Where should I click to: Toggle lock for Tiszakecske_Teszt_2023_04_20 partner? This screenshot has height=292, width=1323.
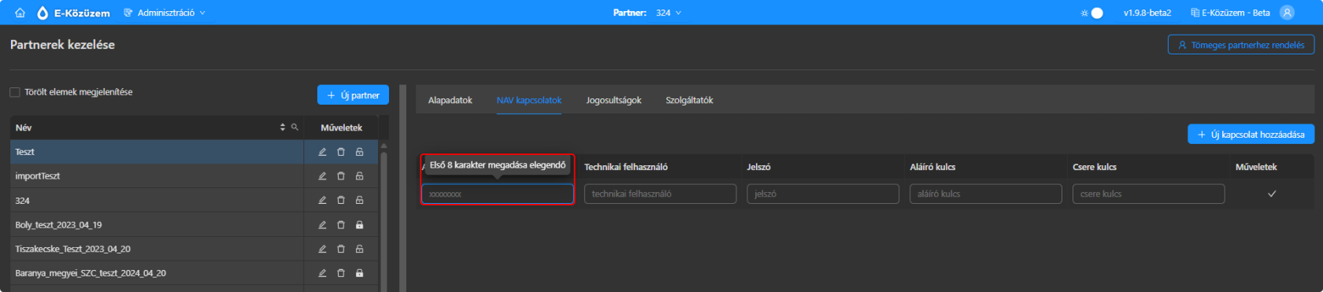tap(359, 249)
